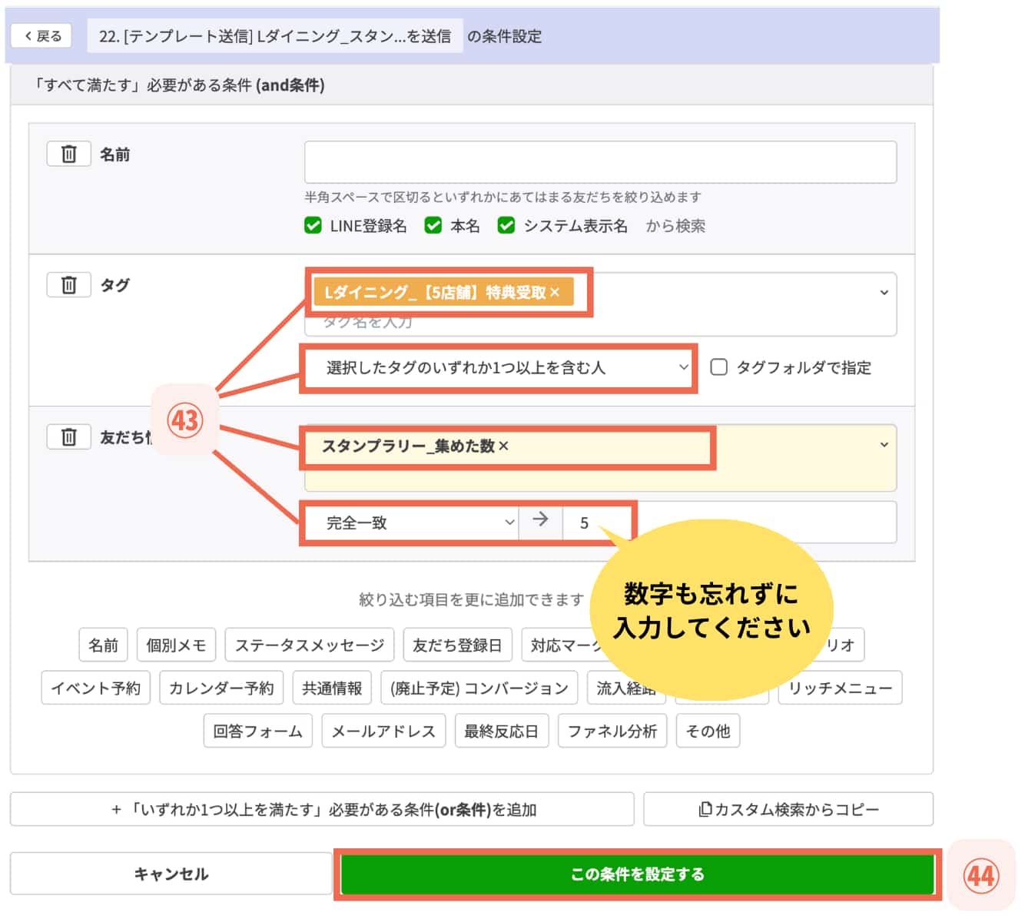Delete the 名前 condition via trash icon

click(69, 154)
